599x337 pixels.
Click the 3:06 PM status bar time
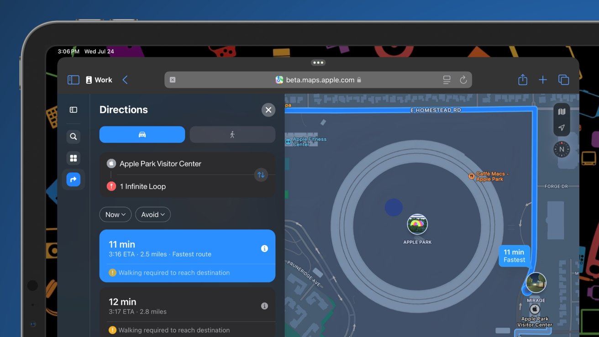(68, 52)
